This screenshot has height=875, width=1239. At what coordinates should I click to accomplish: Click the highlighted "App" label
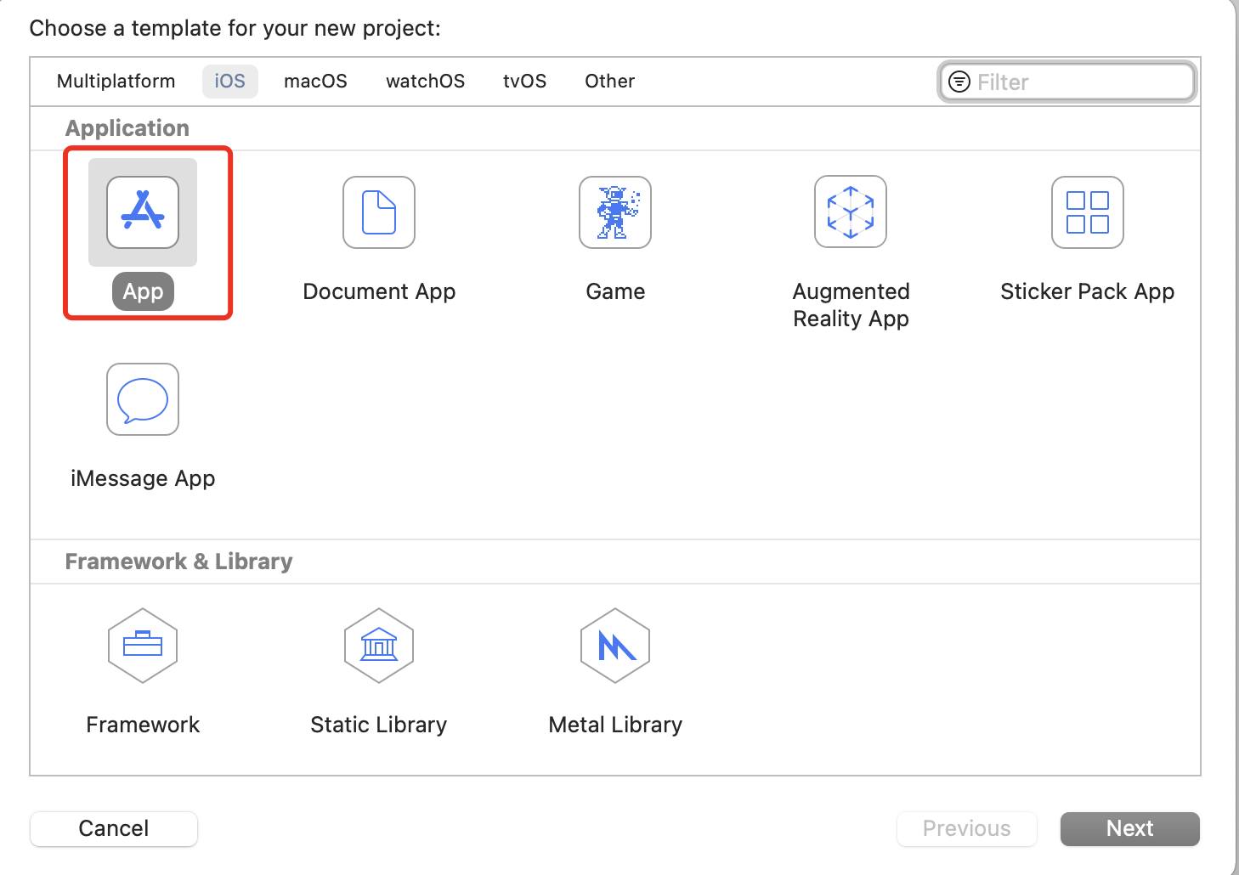[x=143, y=291]
